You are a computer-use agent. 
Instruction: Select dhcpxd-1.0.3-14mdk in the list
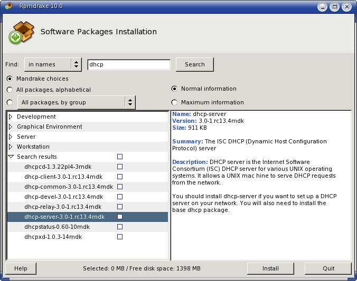[53, 237]
